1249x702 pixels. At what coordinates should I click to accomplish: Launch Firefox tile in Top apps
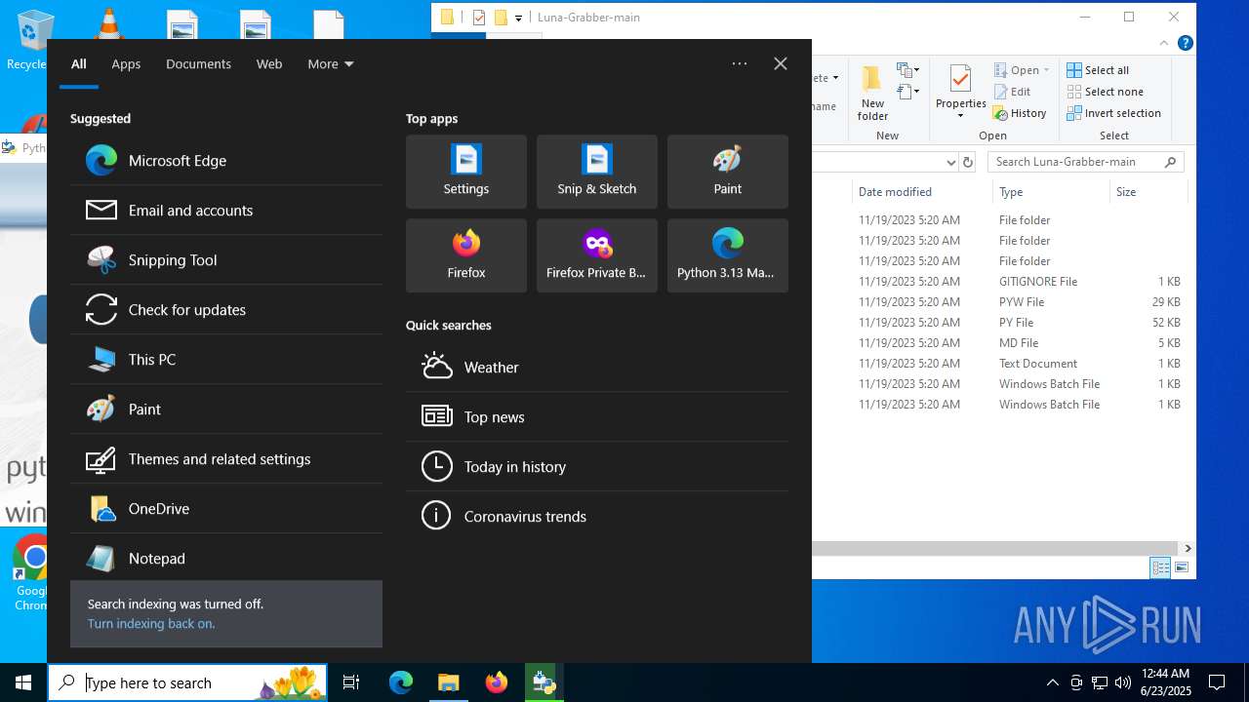(x=466, y=255)
